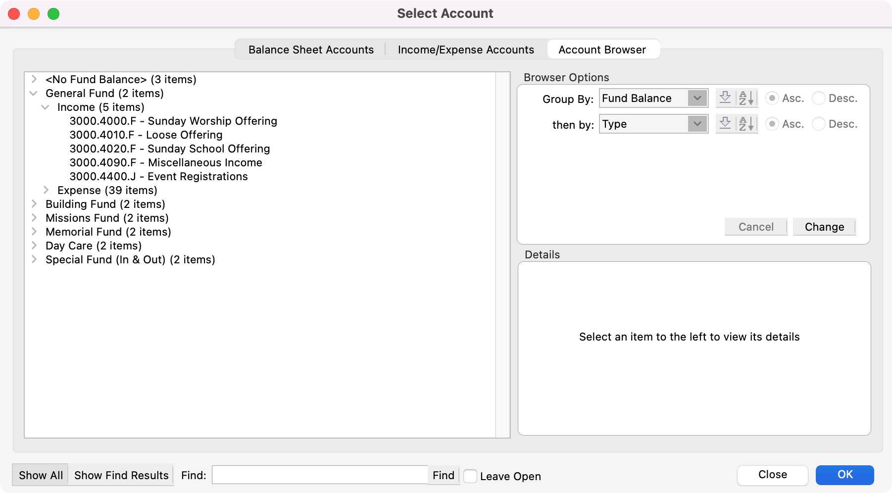892x493 pixels.
Task: Click the down-arrow icon in Group By row
Action: click(725, 98)
